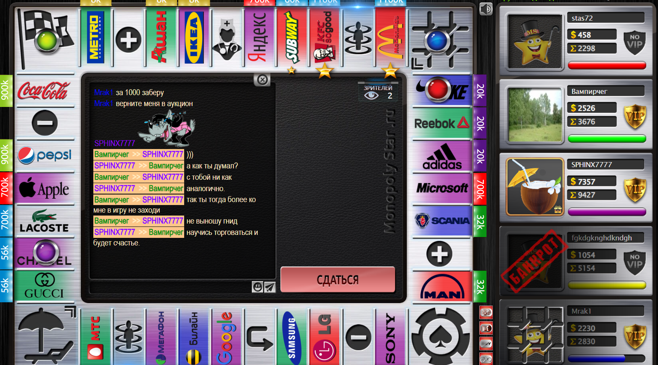Click SPHINX7777's purple color bar

pos(607,212)
